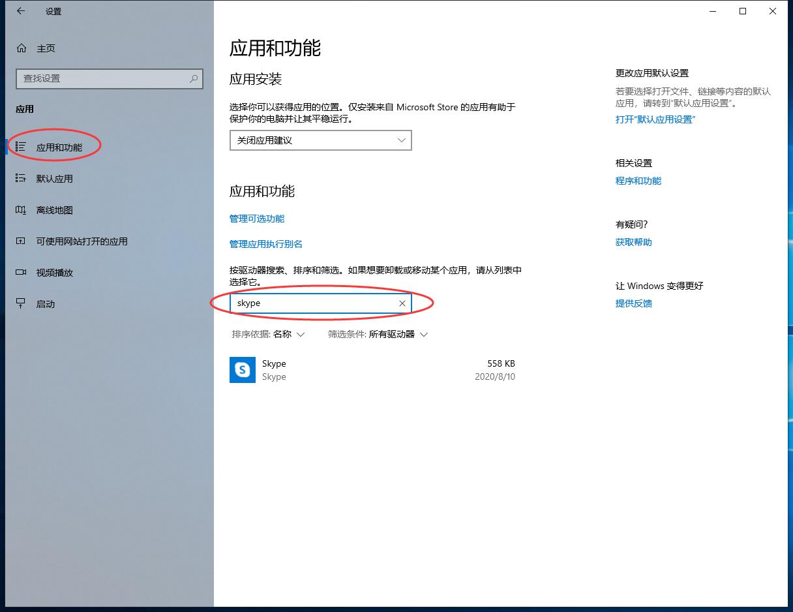Click the home icon beside 主页
Screen dimensions: 793x612
point(22,48)
